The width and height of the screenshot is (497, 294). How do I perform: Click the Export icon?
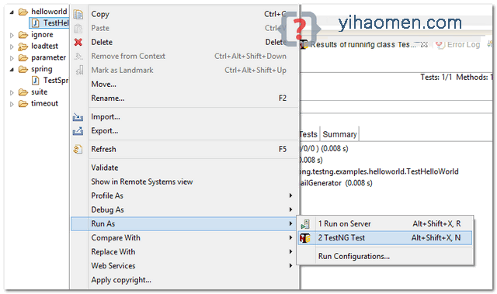[78, 131]
